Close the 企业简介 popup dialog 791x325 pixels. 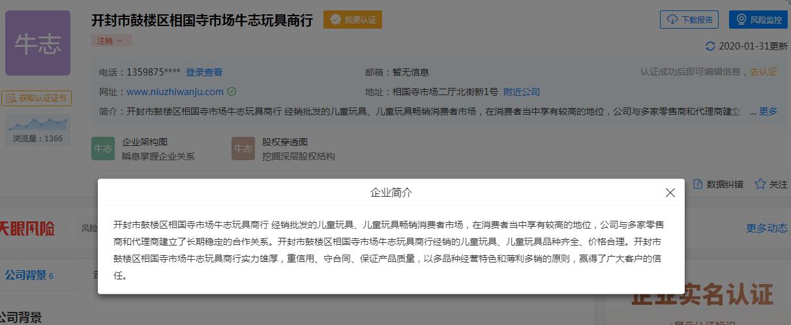click(x=670, y=193)
